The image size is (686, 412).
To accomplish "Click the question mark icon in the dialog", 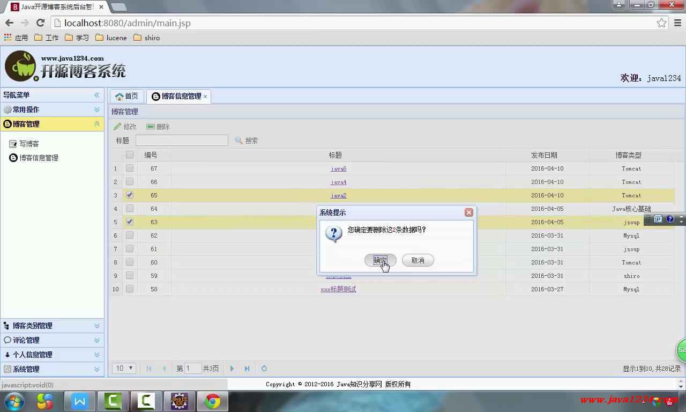I will (334, 234).
